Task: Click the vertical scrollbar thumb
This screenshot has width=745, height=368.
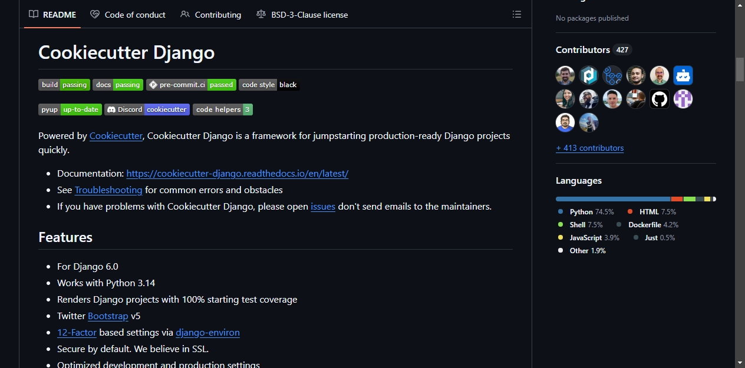Action: (x=740, y=69)
